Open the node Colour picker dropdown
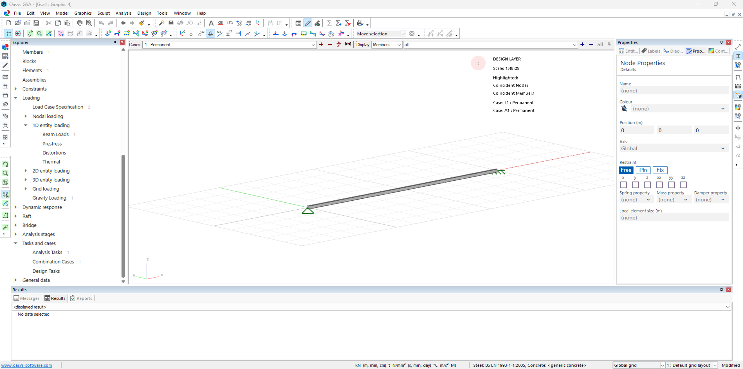743x369 pixels. pos(679,108)
